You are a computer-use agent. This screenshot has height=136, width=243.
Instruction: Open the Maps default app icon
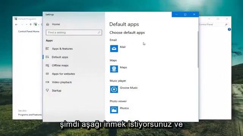114,69
